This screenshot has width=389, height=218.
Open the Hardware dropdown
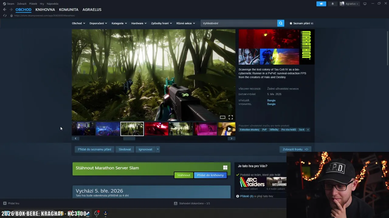pos(139,23)
